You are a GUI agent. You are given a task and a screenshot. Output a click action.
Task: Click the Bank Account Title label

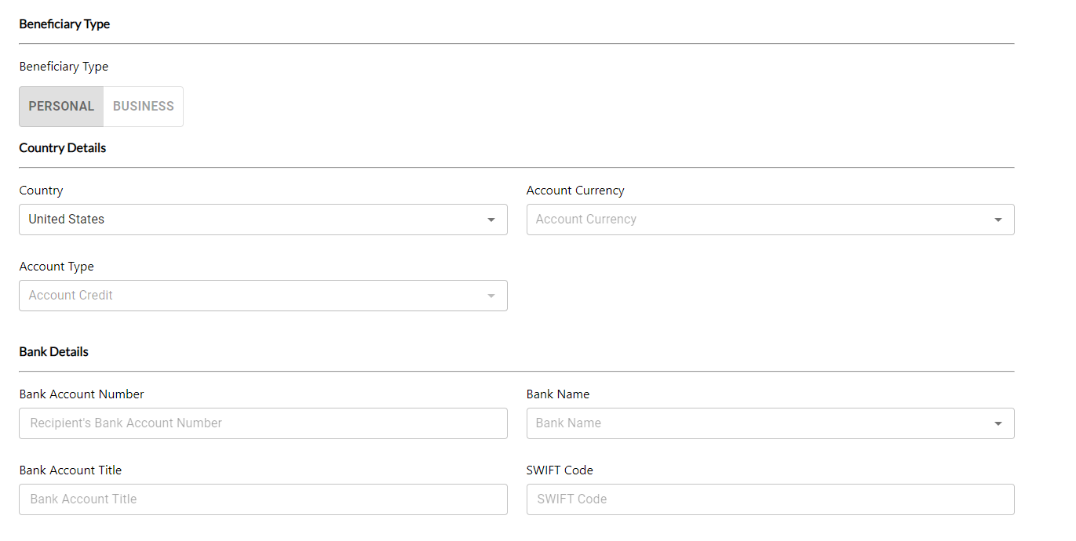pyautogui.click(x=71, y=470)
